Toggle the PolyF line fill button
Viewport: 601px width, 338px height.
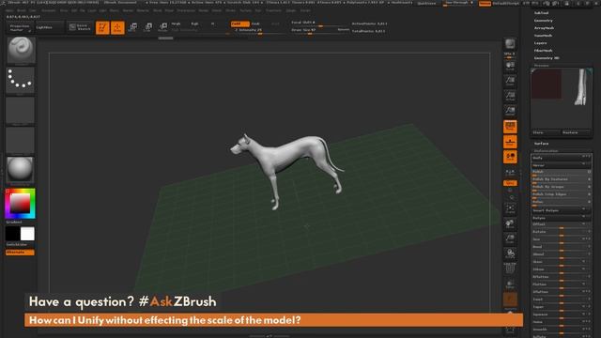click(x=510, y=269)
